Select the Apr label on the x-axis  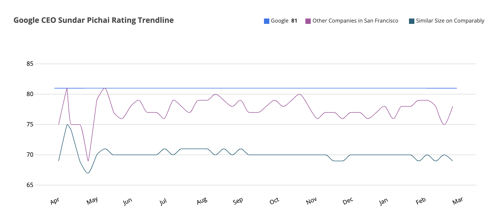pos(55,201)
